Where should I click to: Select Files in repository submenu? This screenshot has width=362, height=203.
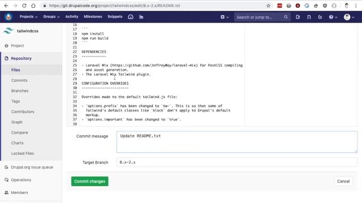15,70
